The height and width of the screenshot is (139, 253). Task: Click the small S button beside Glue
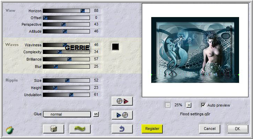[x=96, y=114]
